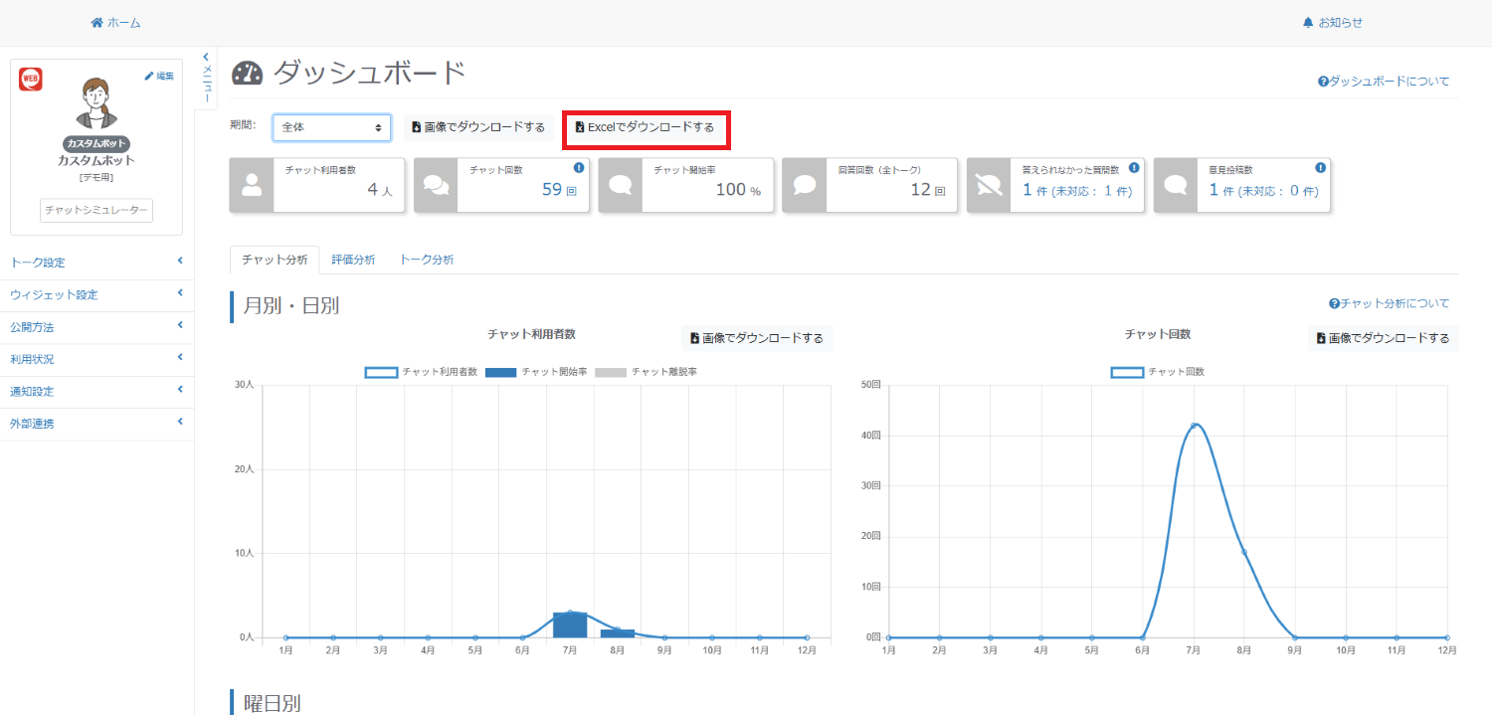Click the pencil edit (編集) icon
The width and height of the screenshot is (1492, 715).
tap(150, 77)
